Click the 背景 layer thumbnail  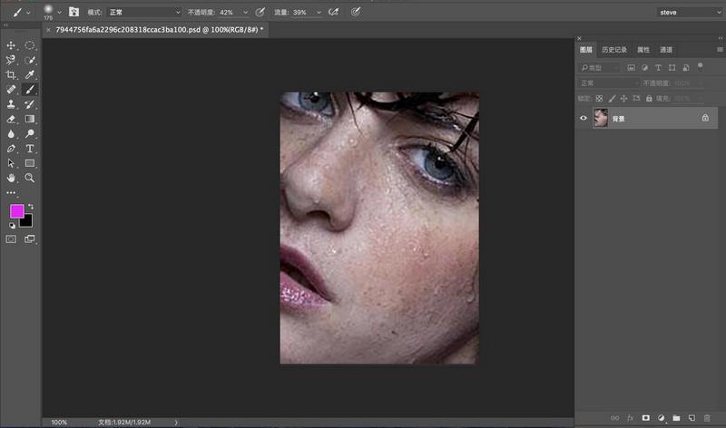tap(600, 118)
